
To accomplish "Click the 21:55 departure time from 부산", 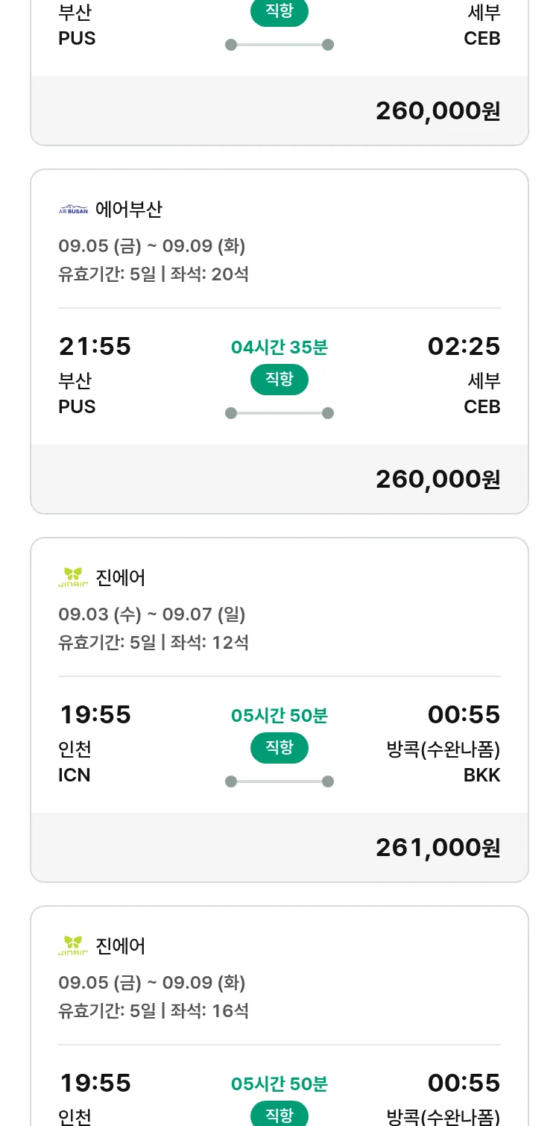I will tap(95, 346).
